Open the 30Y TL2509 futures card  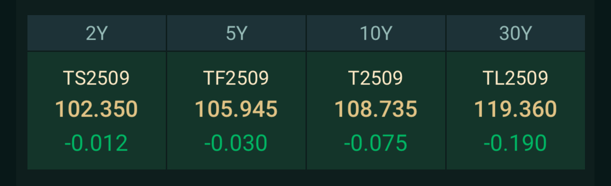pyautogui.click(x=516, y=110)
